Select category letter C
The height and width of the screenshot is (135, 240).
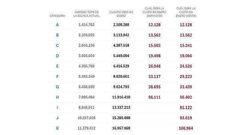point(57,46)
